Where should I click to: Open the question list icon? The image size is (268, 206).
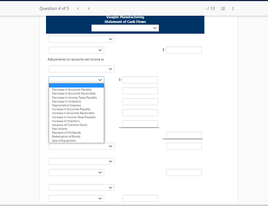click(223, 9)
